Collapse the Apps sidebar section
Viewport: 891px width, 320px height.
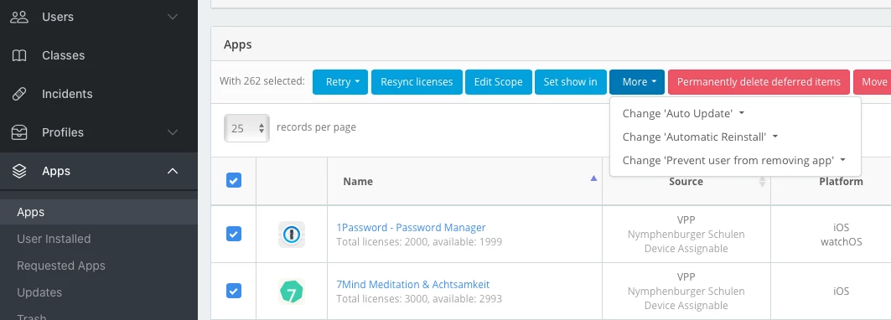tap(172, 171)
